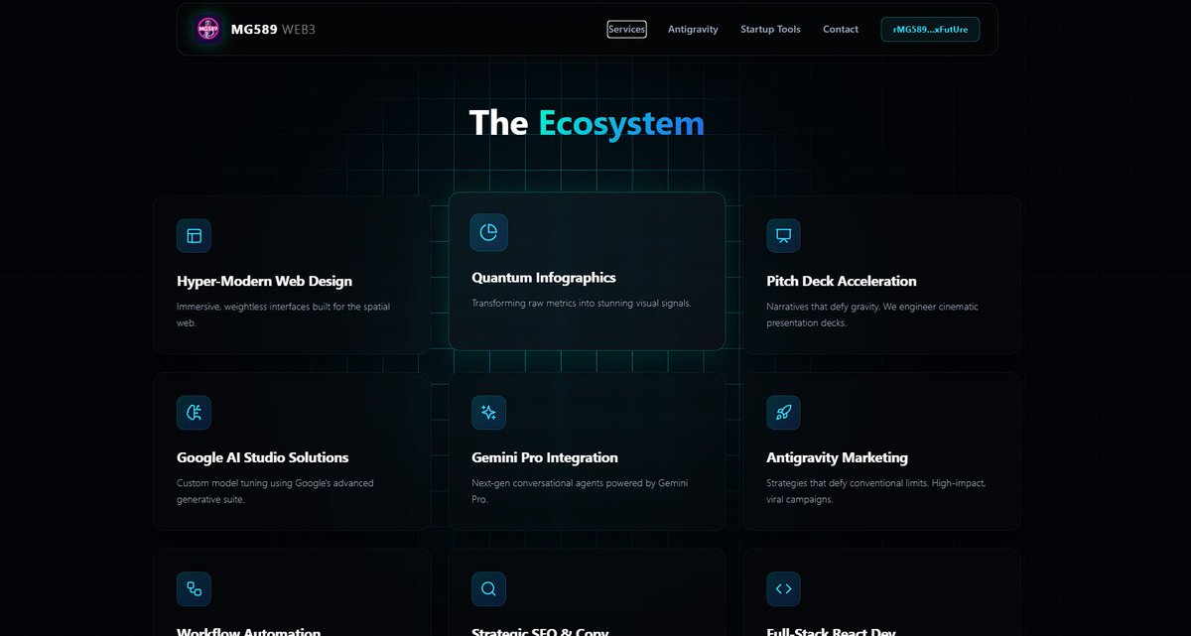The image size is (1191, 636).
Task: Click 'Immersive, weightless interfaces' description text
Action: coord(283,315)
